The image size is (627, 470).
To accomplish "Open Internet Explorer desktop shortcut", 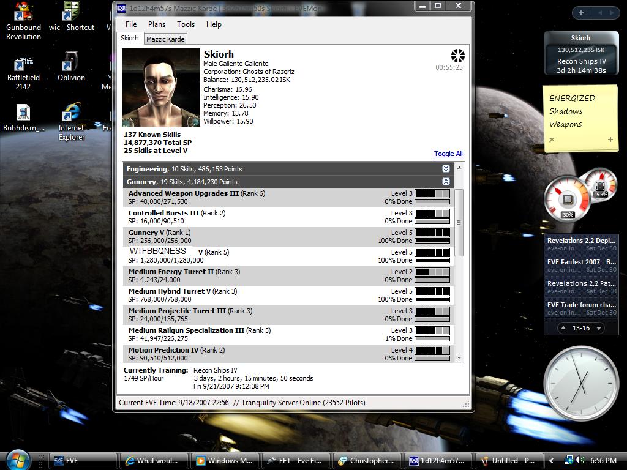I will pyautogui.click(x=71, y=122).
